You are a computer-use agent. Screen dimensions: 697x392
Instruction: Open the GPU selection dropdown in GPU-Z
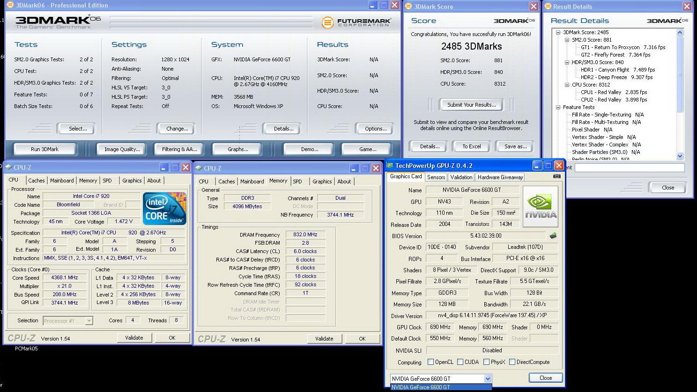tap(488, 378)
